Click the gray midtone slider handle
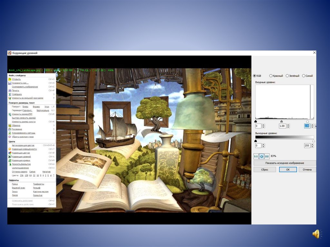Image resolution: width=330 pixels, height=247 pixels. point(282,121)
